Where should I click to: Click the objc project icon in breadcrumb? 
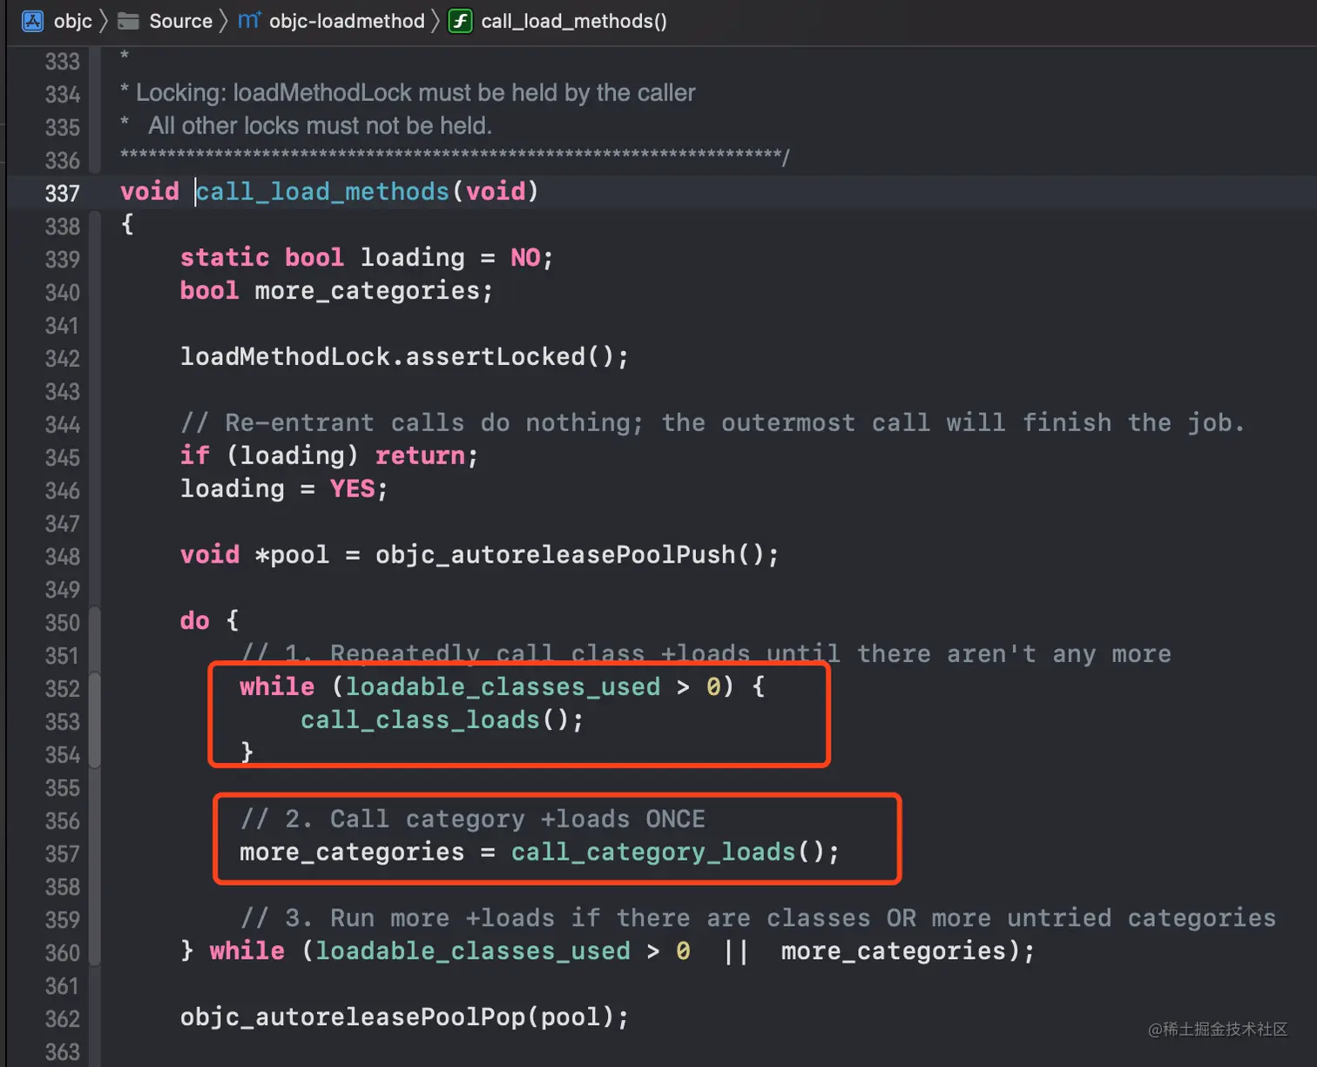coord(32,21)
